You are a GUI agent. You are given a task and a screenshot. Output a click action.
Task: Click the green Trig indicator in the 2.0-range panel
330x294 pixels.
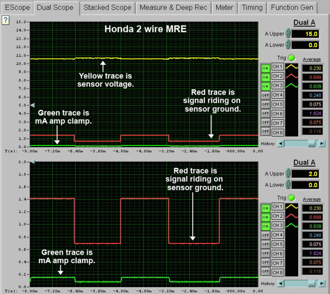(291, 198)
